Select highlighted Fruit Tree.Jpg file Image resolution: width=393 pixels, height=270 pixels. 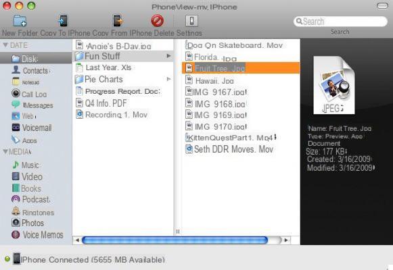pyautogui.click(x=241, y=68)
